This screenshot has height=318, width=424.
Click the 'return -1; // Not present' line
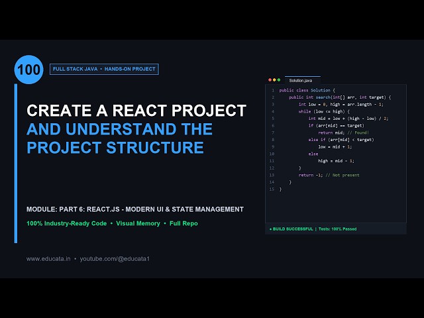tap(329, 175)
